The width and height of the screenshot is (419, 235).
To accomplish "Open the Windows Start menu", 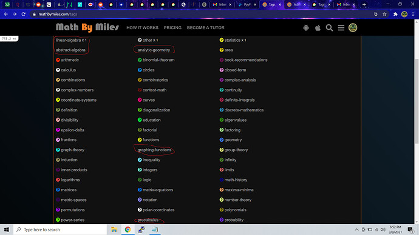I will tap(7, 230).
